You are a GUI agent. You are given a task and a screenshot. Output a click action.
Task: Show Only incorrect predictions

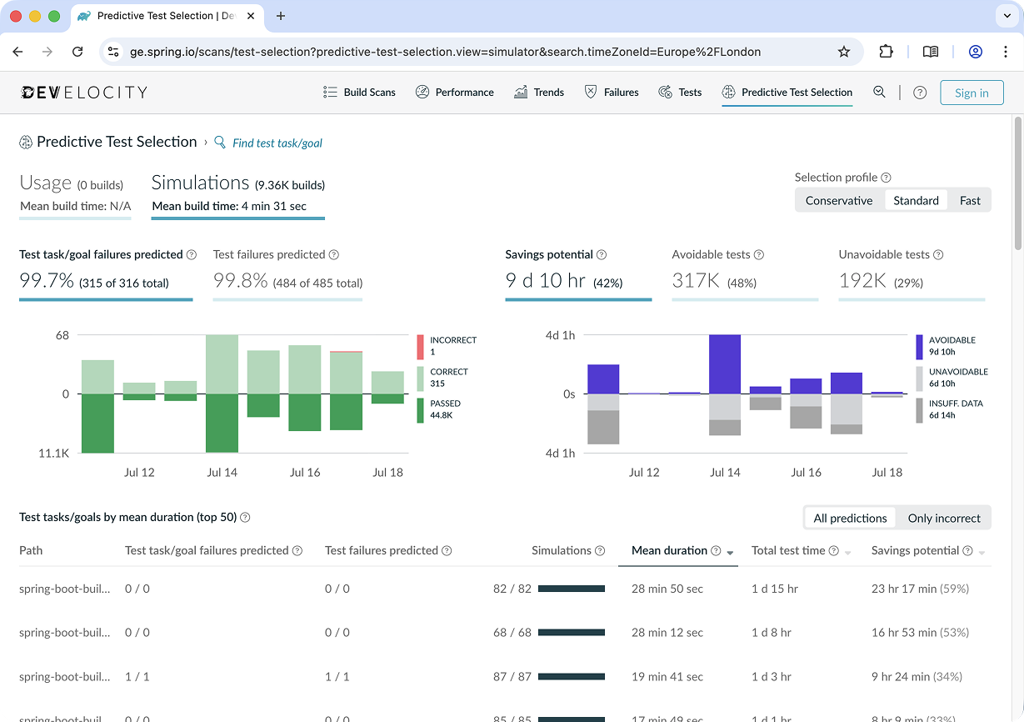coord(944,518)
